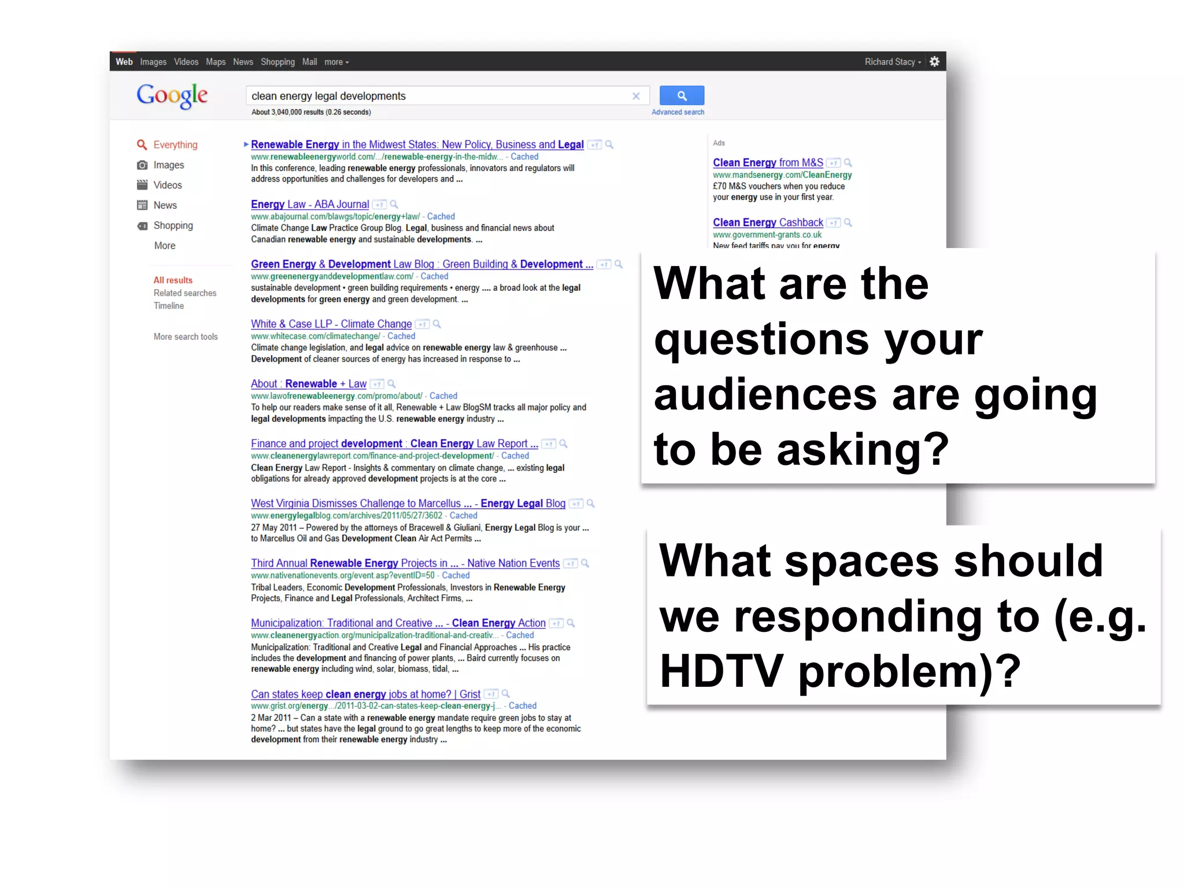
Task: Click the Google logo
Action: coord(172,95)
